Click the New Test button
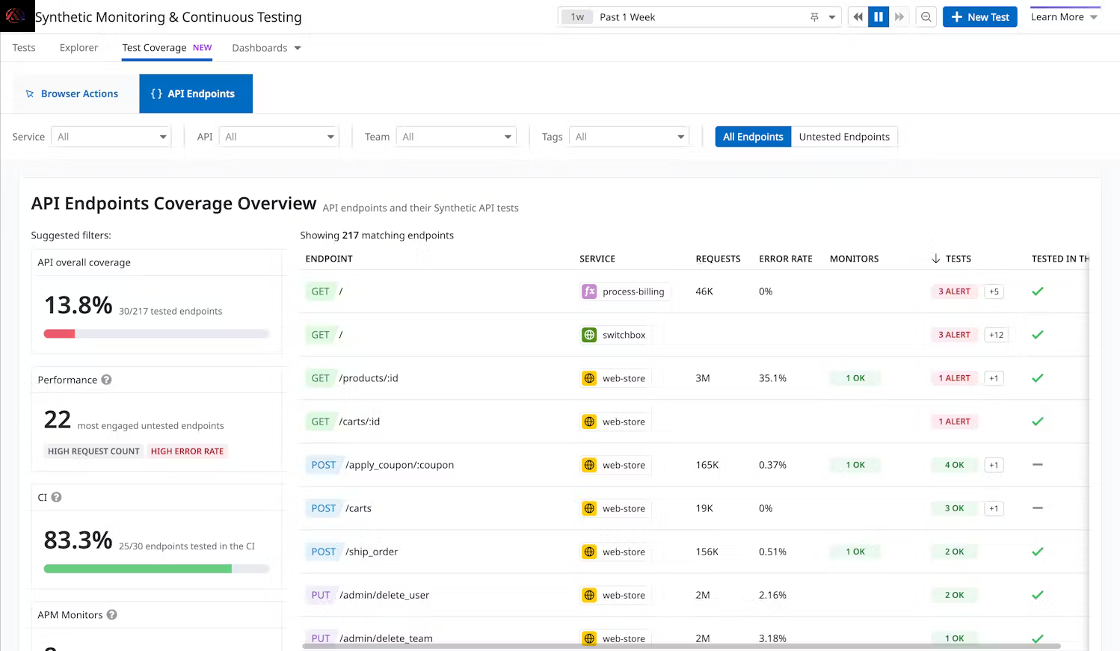Image resolution: width=1120 pixels, height=651 pixels. click(x=979, y=16)
